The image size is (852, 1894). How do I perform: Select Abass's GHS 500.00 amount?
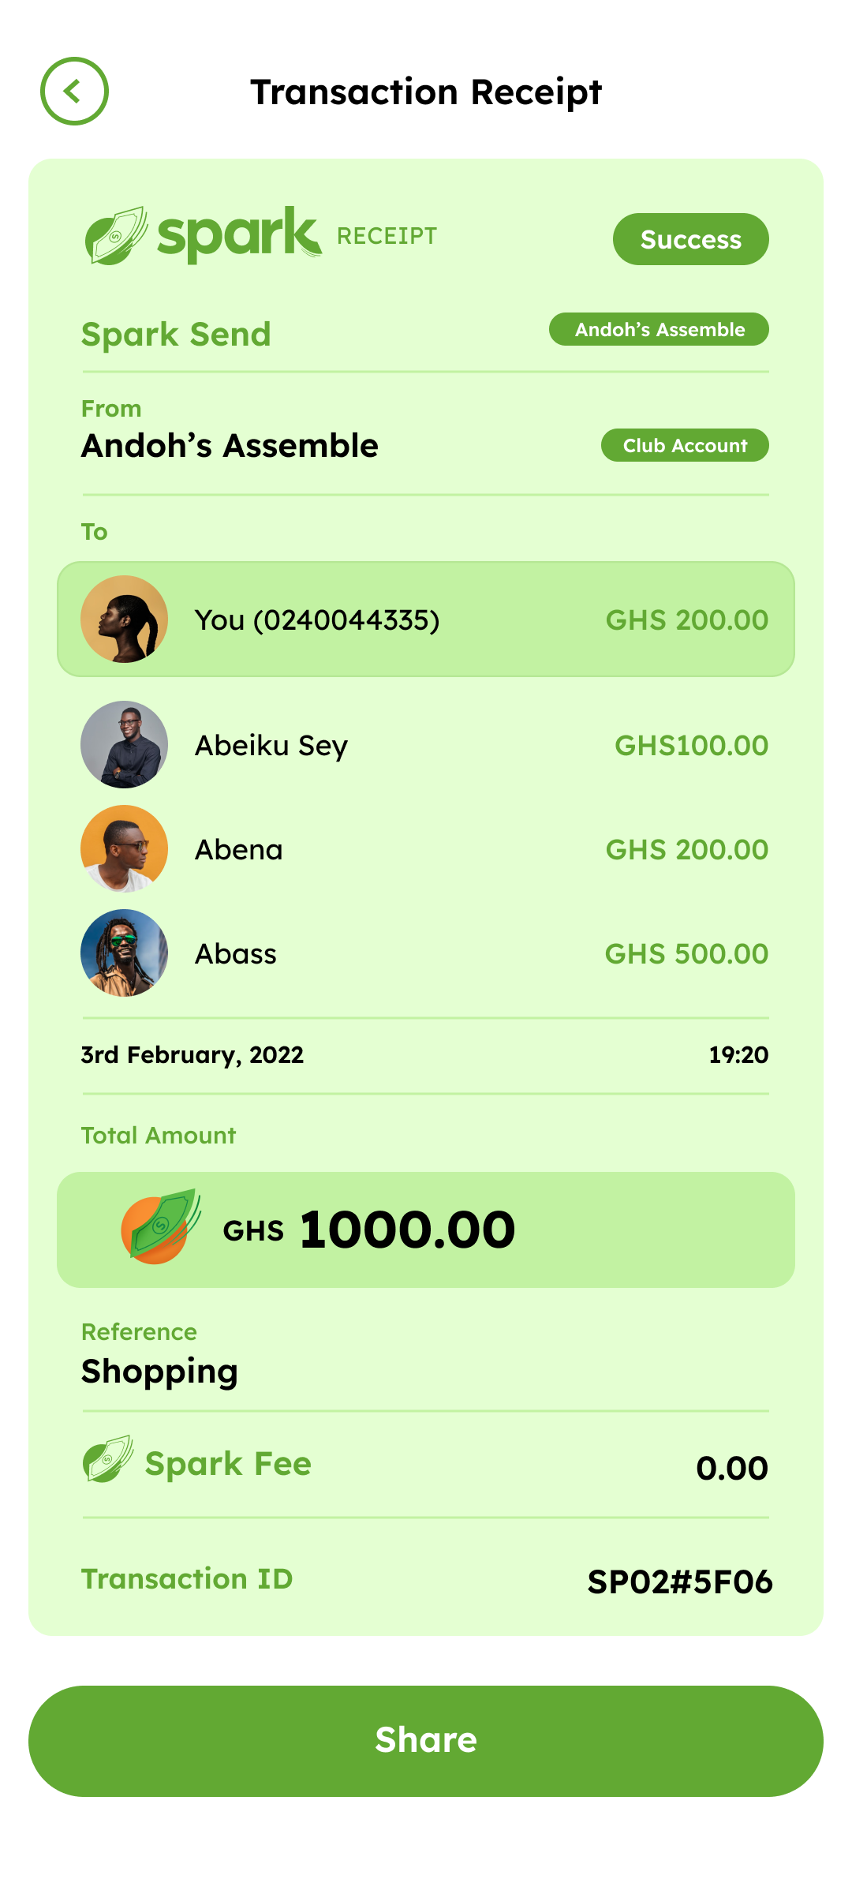686,953
